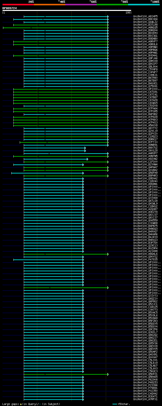Select label UniRef100_P62908

point(145,380)
